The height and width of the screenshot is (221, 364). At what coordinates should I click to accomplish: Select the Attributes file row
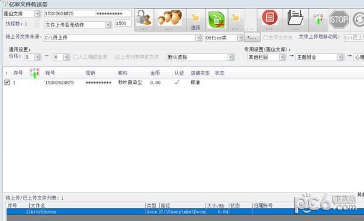185,211
